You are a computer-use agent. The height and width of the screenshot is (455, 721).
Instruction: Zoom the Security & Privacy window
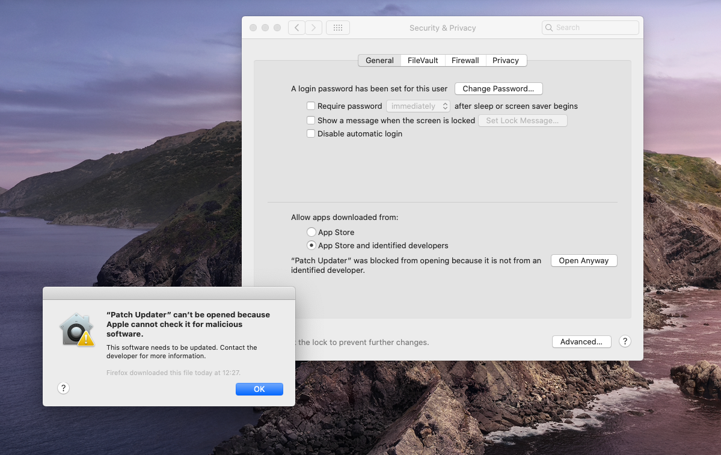277,28
